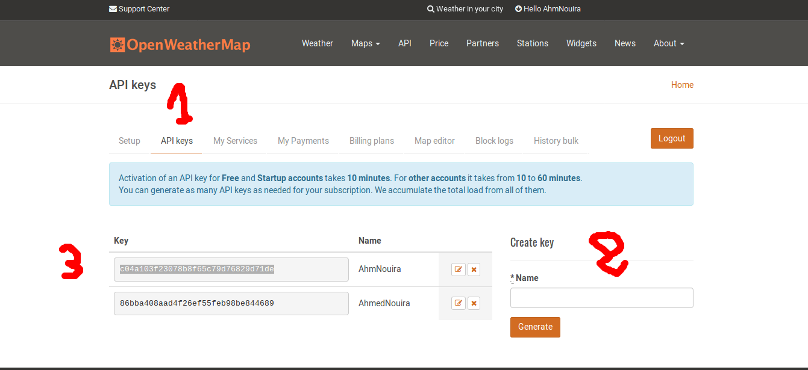Screen dimensions: 808x370
Task: Click the Hello AhmNouira account link
Action: pos(548,9)
